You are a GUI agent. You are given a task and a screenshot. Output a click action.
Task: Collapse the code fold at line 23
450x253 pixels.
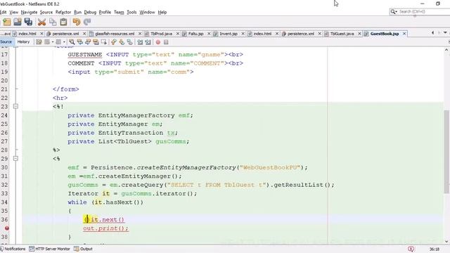coord(15,106)
